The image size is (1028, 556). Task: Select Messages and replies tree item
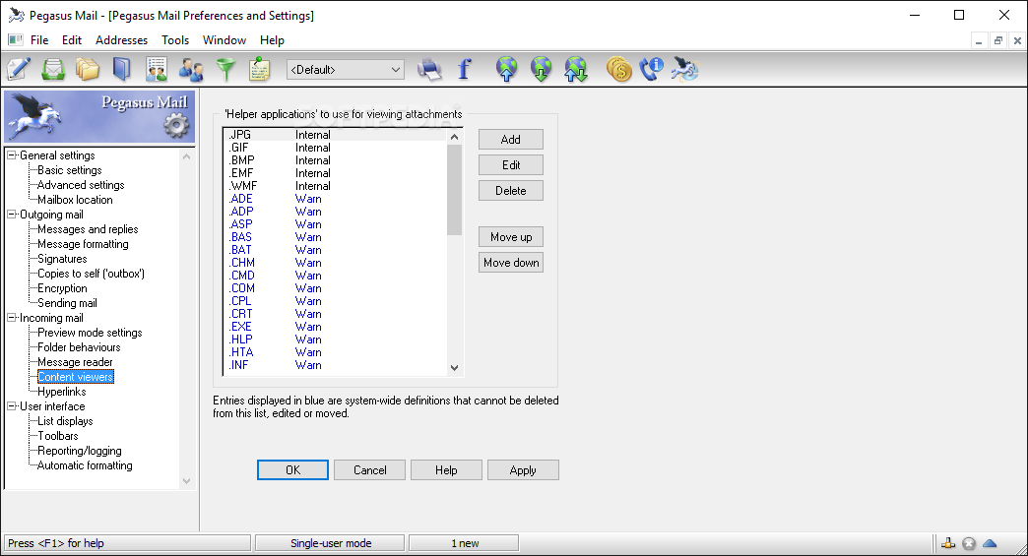(x=88, y=229)
